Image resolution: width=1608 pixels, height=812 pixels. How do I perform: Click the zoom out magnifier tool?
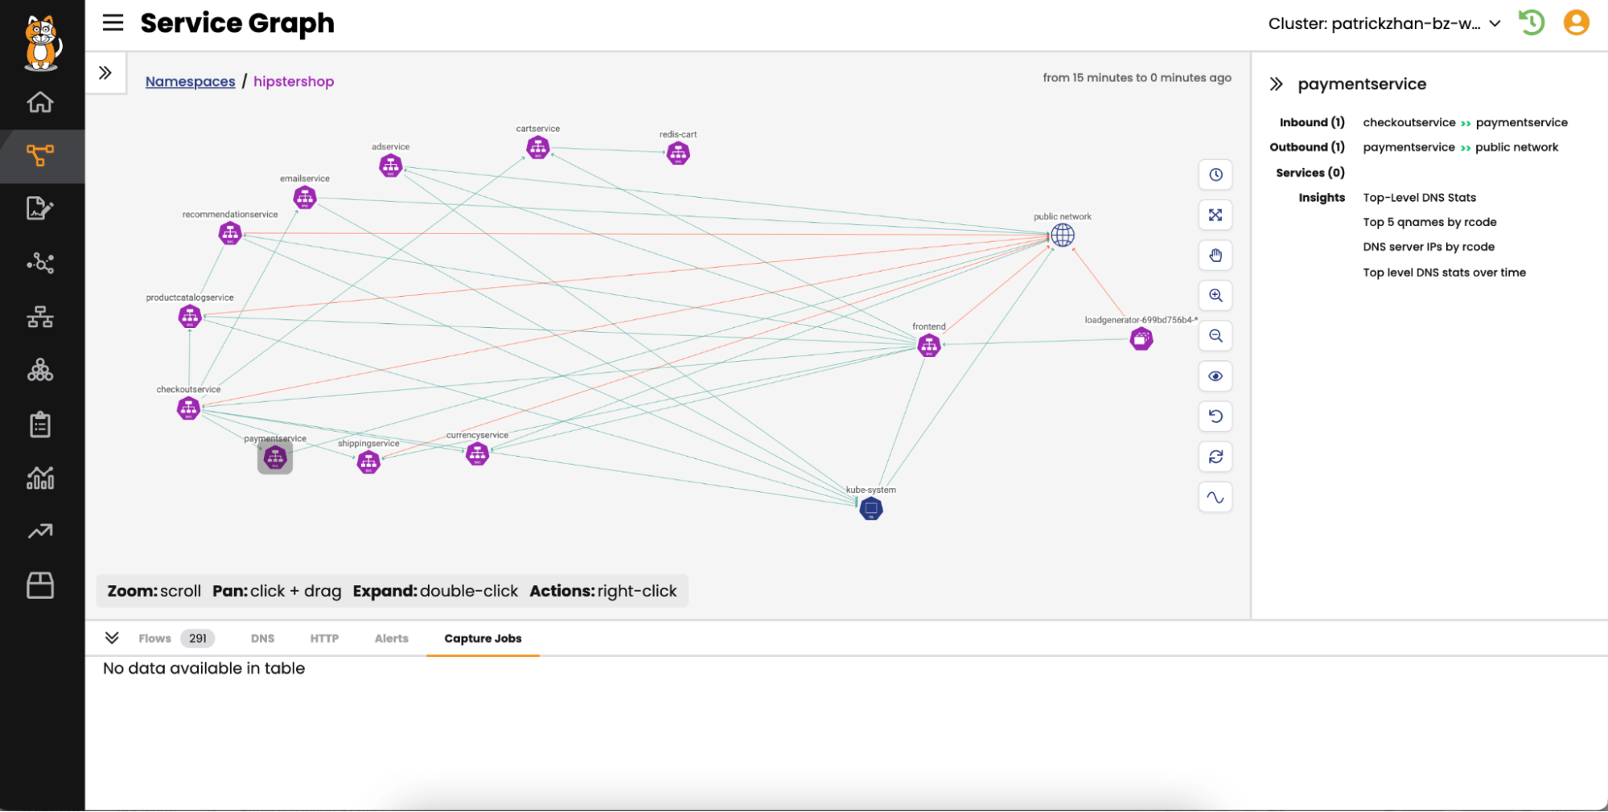pos(1215,336)
